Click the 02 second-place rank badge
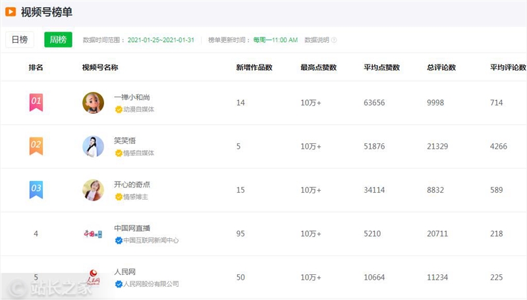 [x=36, y=145]
